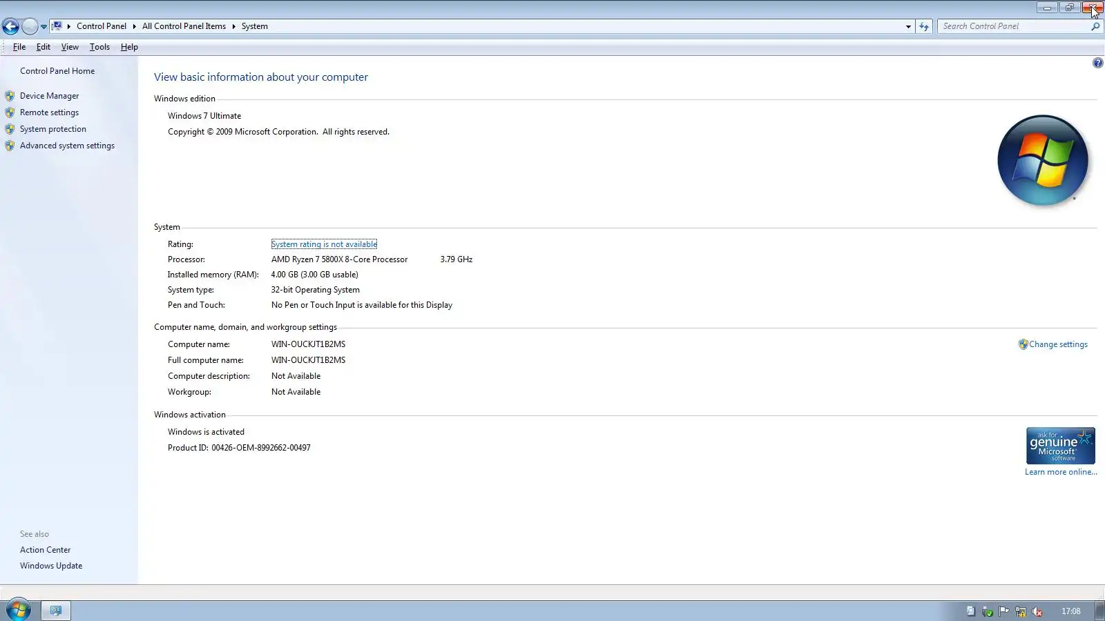Open Remote settings link

49,112
